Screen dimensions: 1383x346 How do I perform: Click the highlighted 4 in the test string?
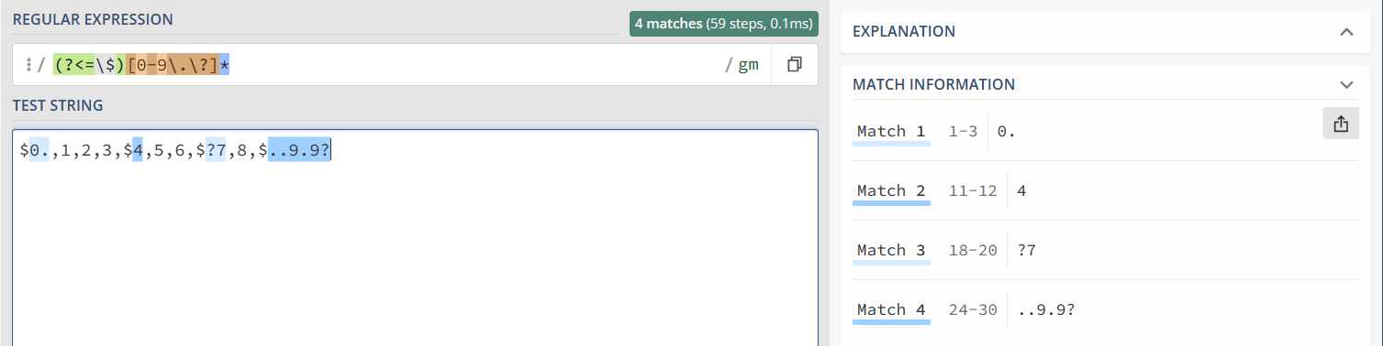(x=138, y=150)
